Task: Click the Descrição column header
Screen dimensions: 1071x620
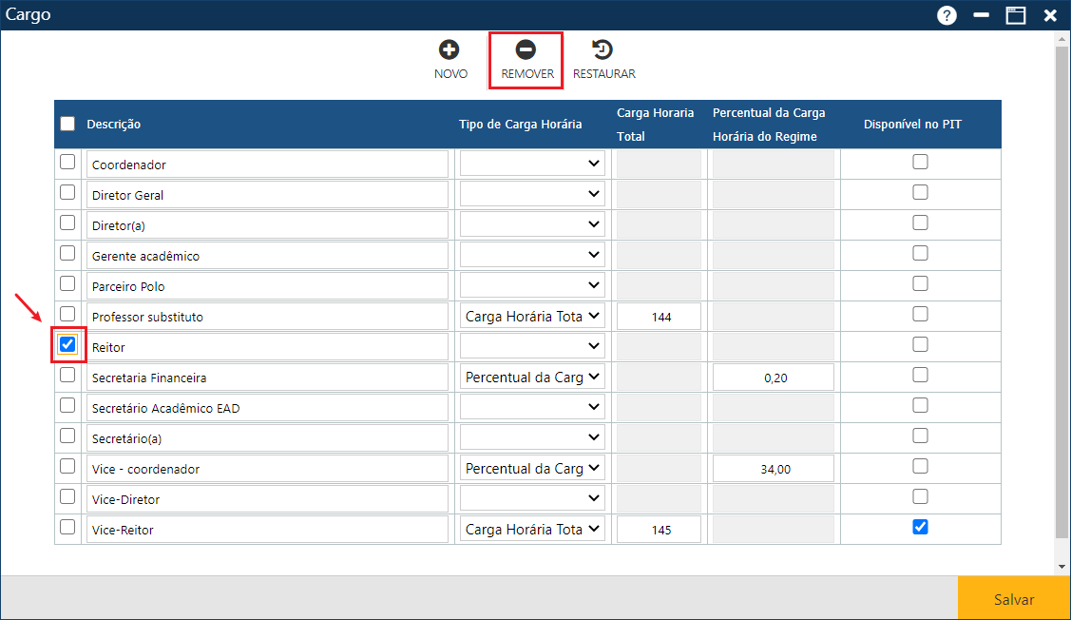Action: tap(114, 125)
